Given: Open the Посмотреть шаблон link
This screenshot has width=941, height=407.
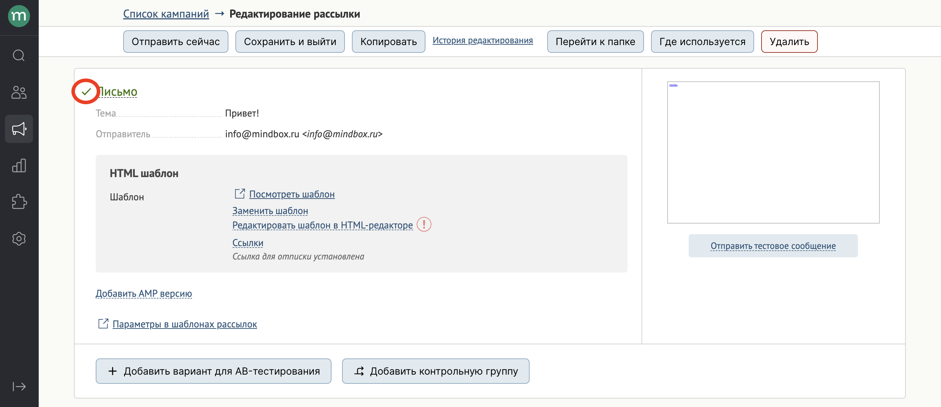Looking at the screenshot, I should [x=292, y=194].
